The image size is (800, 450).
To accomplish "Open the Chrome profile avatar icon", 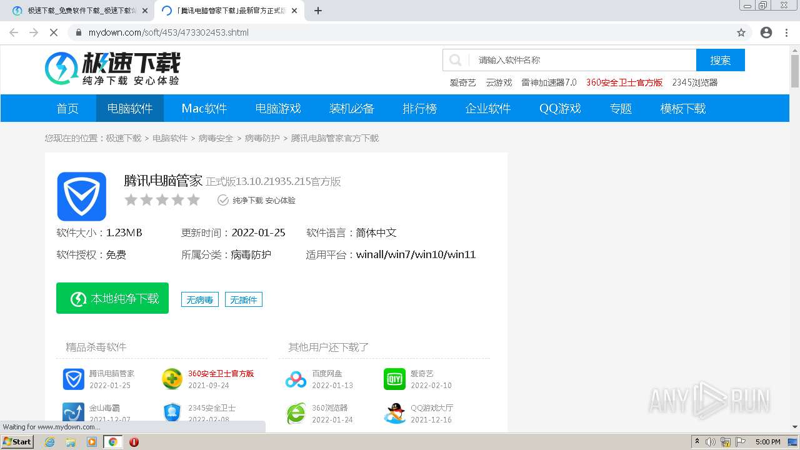I will 766,32.
